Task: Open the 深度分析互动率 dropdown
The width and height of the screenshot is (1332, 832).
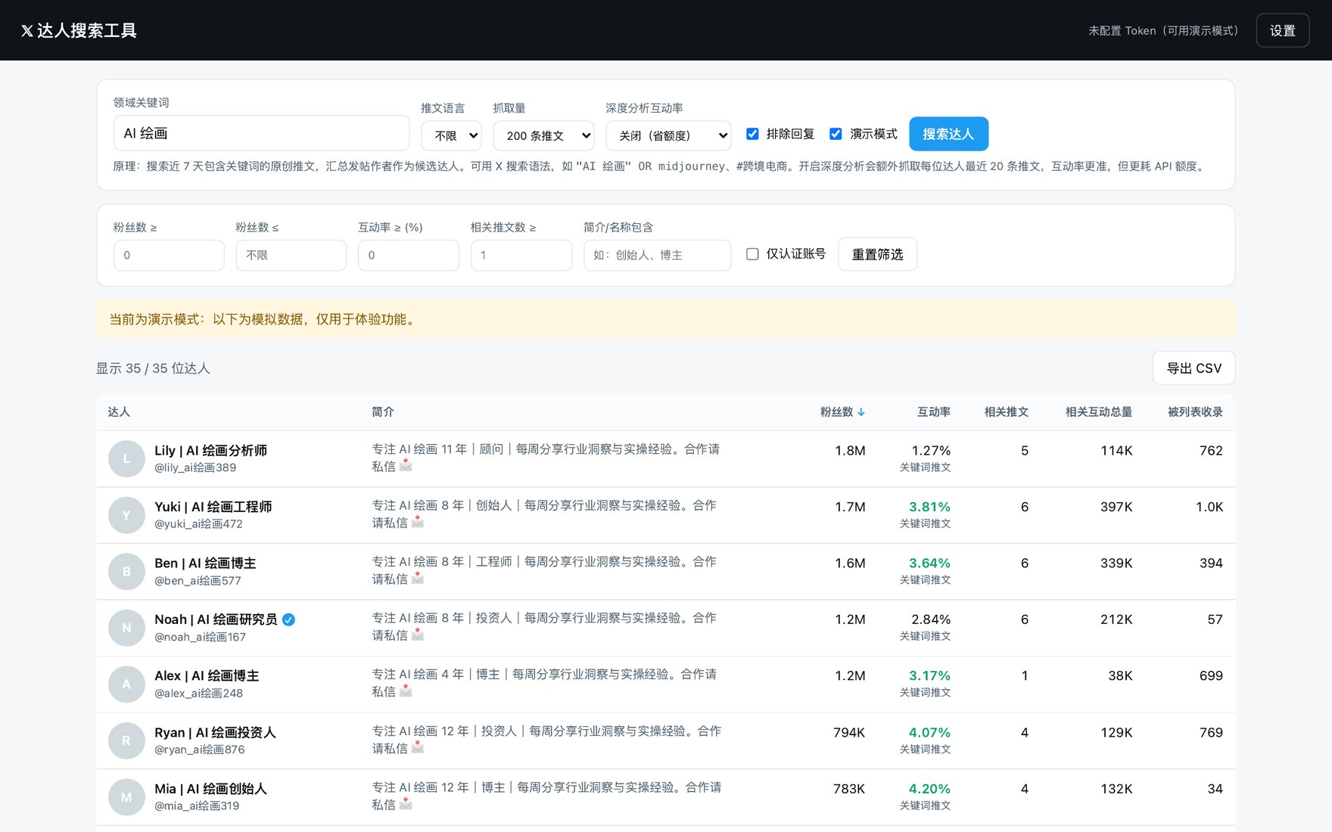Action: [668, 135]
